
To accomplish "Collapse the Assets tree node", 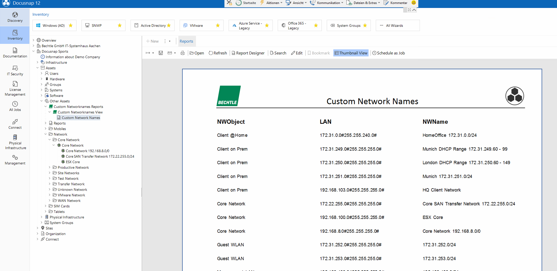I will [x=38, y=68].
